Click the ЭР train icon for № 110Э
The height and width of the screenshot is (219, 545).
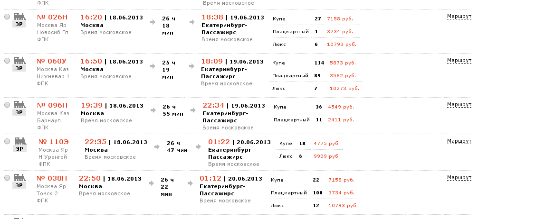point(19,145)
